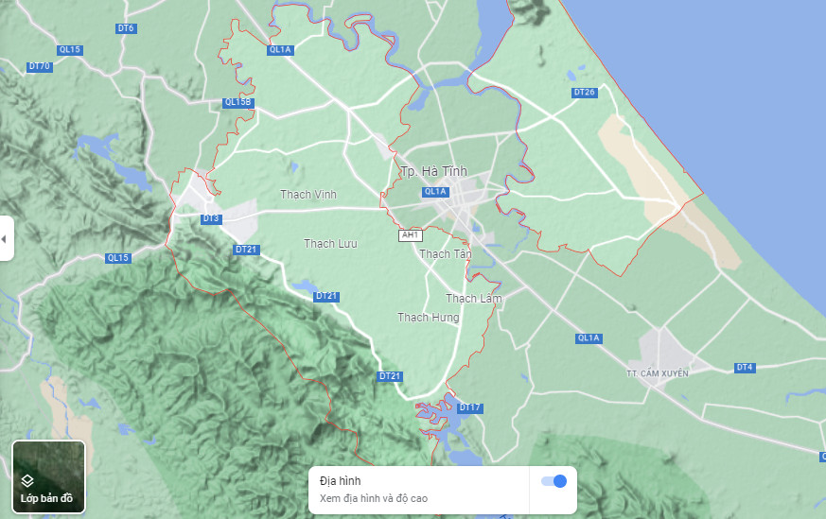Select the Tp. Hà Tĩnh city label
This screenshot has width=826, height=519.
click(x=434, y=171)
